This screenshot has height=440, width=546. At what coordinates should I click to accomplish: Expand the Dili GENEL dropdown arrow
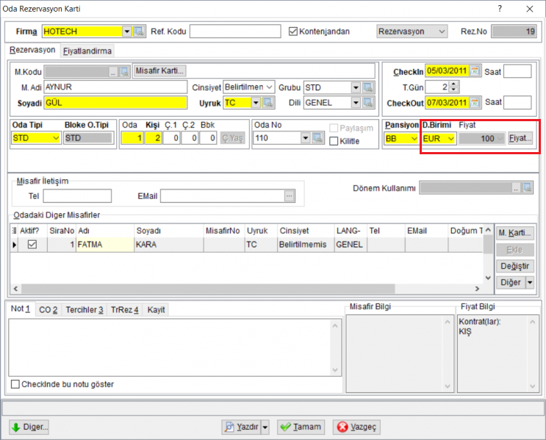[x=356, y=103]
